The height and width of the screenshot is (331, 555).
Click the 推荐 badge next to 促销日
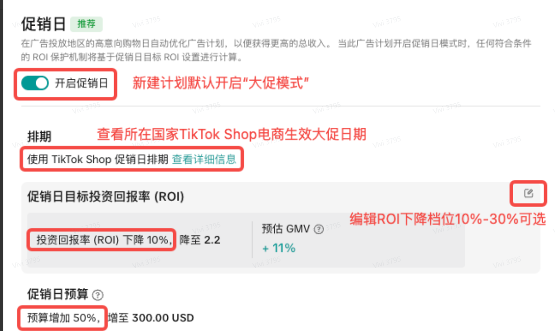point(86,24)
